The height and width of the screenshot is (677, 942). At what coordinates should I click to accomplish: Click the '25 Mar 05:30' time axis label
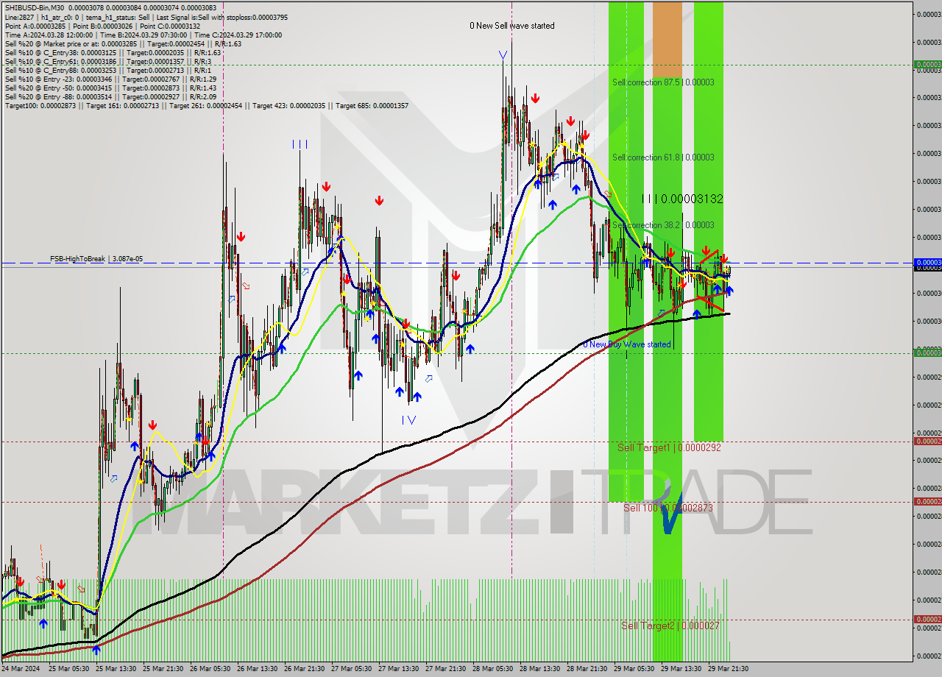tap(68, 669)
